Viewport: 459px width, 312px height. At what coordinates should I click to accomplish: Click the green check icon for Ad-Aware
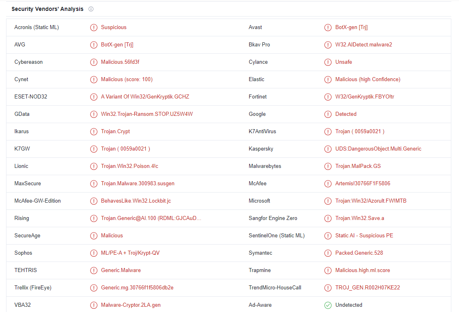(x=328, y=305)
